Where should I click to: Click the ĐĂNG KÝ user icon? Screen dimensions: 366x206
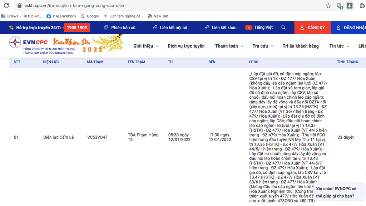(x=302, y=28)
